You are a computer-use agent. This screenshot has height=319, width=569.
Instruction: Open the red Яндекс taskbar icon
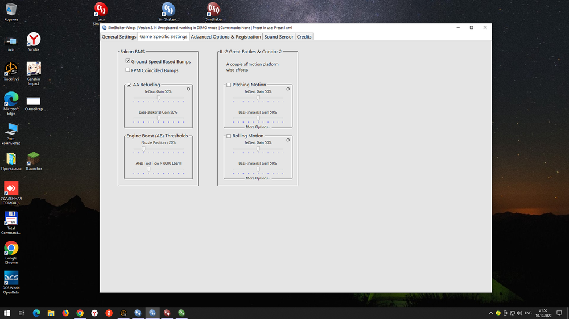109,313
